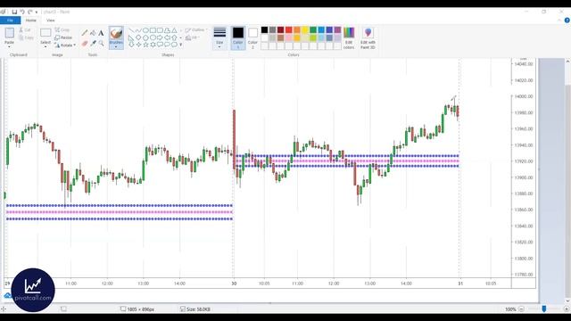The height and width of the screenshot is (321, 571).
Task: Click the Crop button
Action: coord(62,29)
